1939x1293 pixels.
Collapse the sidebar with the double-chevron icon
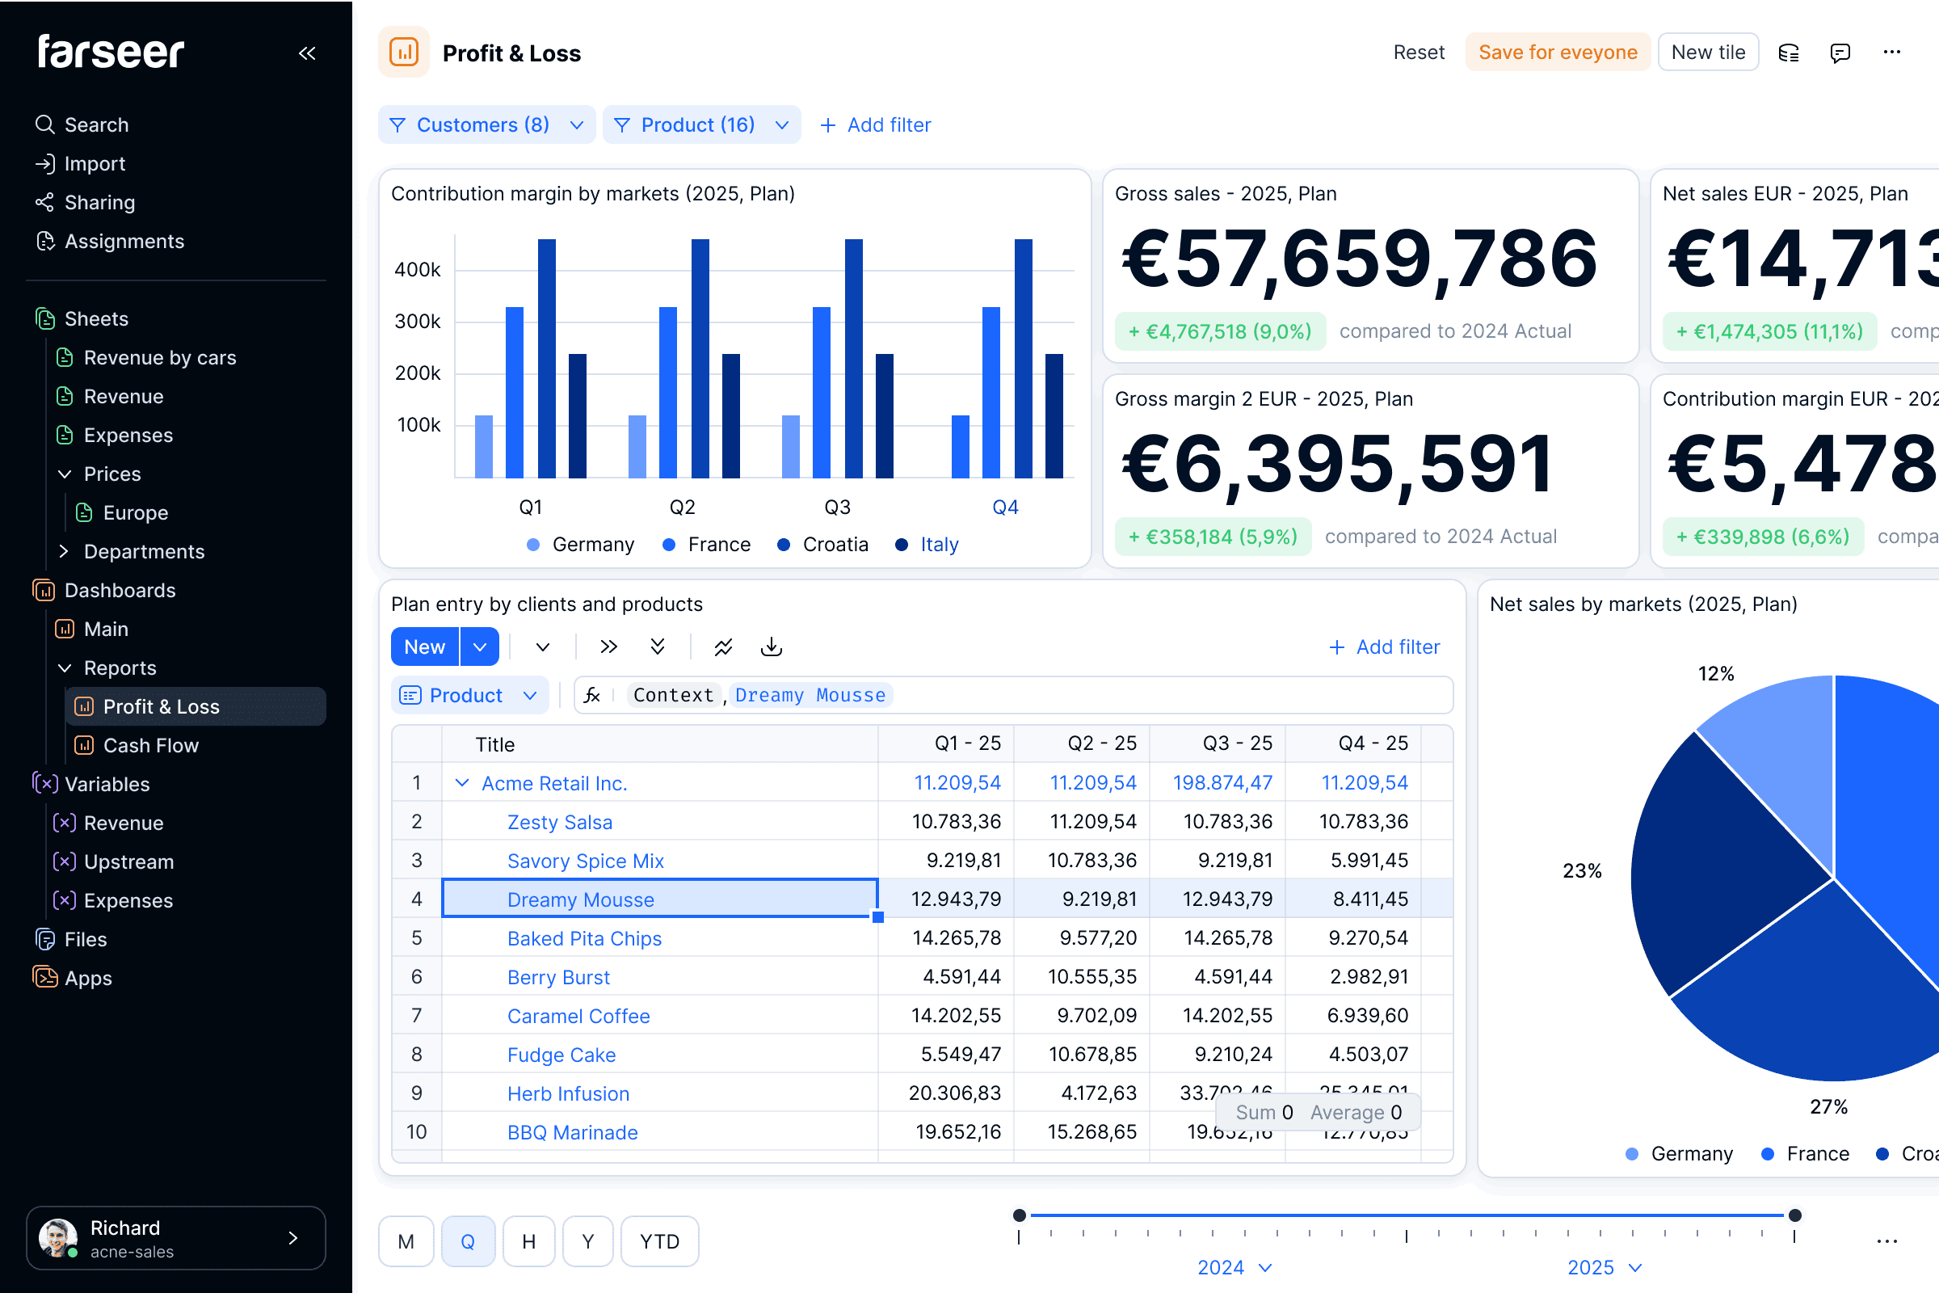[x=308, y=53]
